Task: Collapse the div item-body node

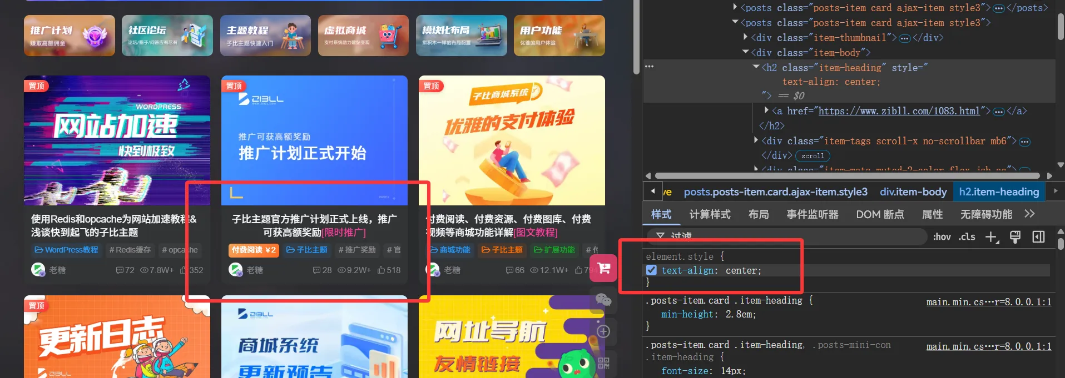Action: click(x=746, y=52)
